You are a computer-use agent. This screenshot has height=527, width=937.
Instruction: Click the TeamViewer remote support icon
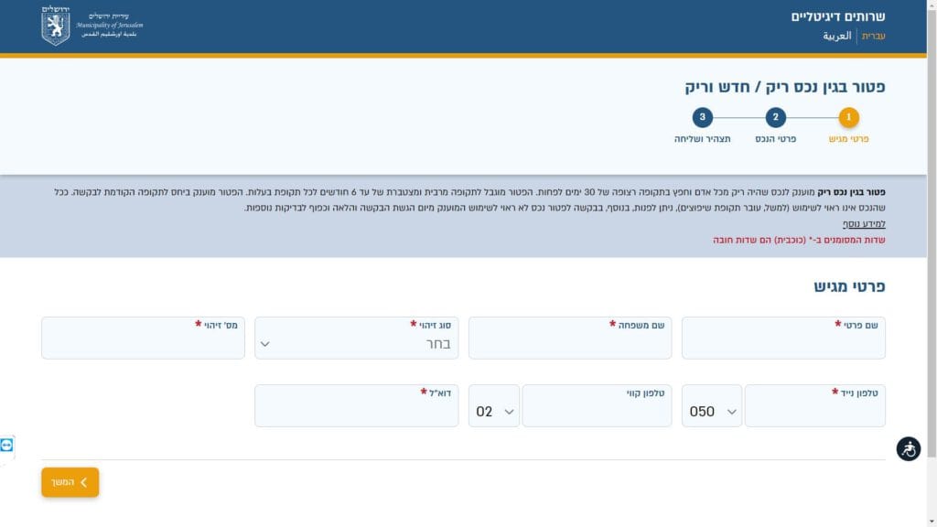coord(7,445)
